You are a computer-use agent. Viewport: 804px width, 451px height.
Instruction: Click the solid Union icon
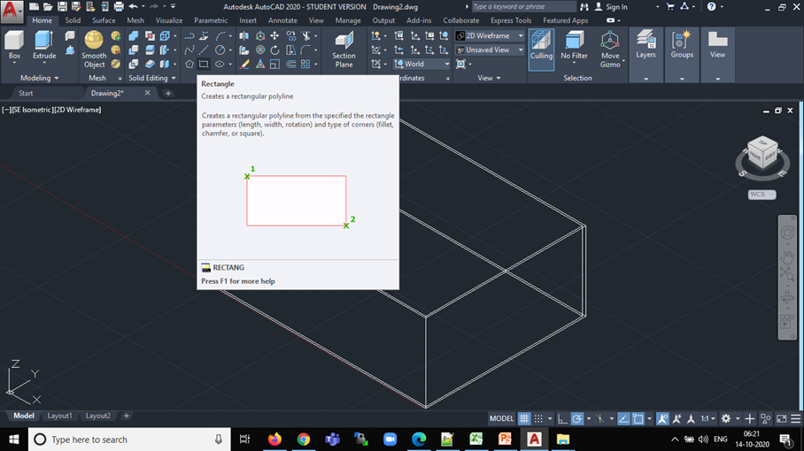pos(134,36)
